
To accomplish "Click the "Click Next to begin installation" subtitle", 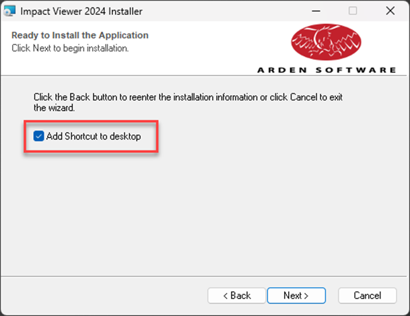I will (70, 48).
